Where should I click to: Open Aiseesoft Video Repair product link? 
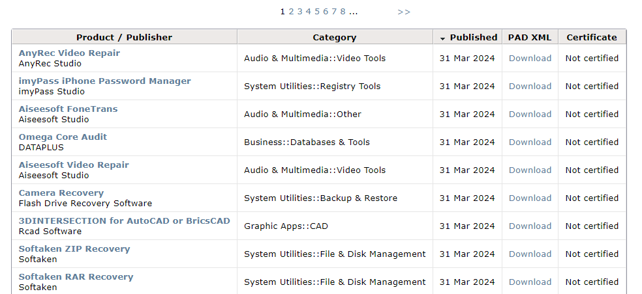74,165
